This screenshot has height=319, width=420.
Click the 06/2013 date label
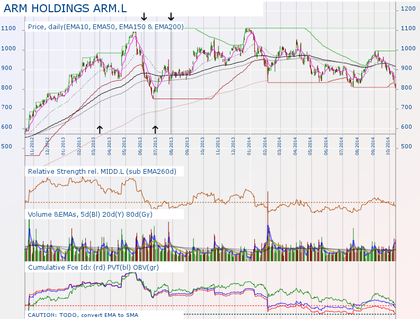(140, 146)
